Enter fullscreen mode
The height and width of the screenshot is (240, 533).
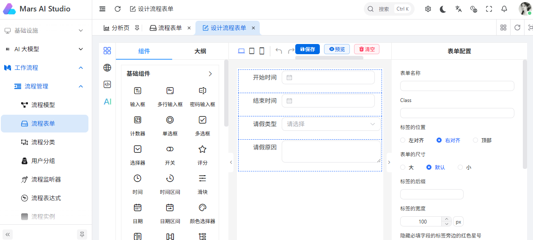(489, 9)
